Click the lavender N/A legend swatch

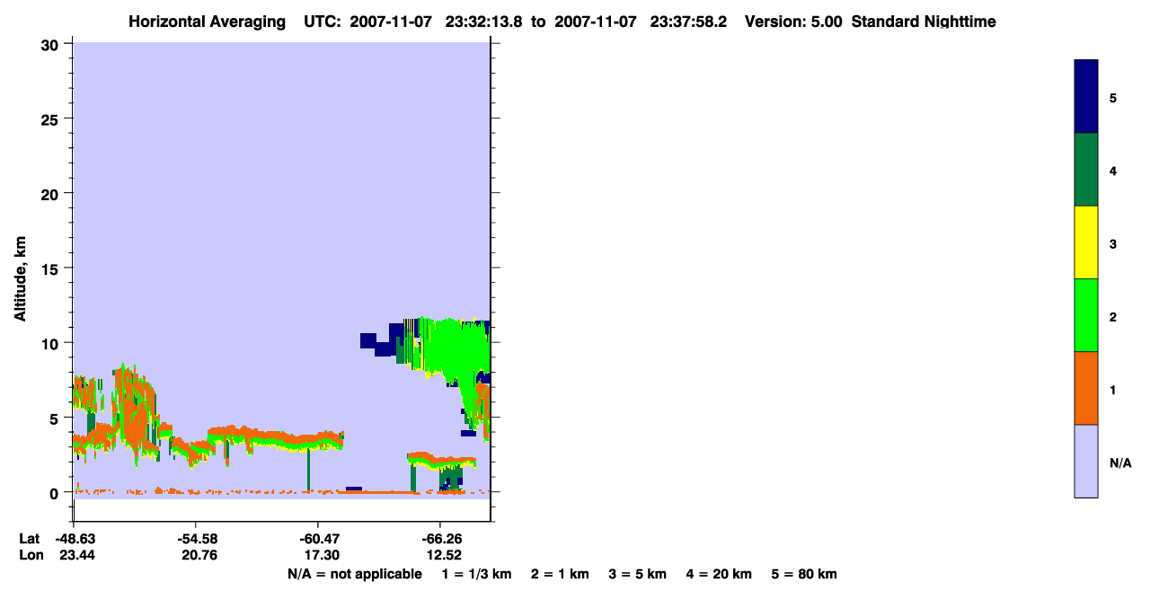1086,461
